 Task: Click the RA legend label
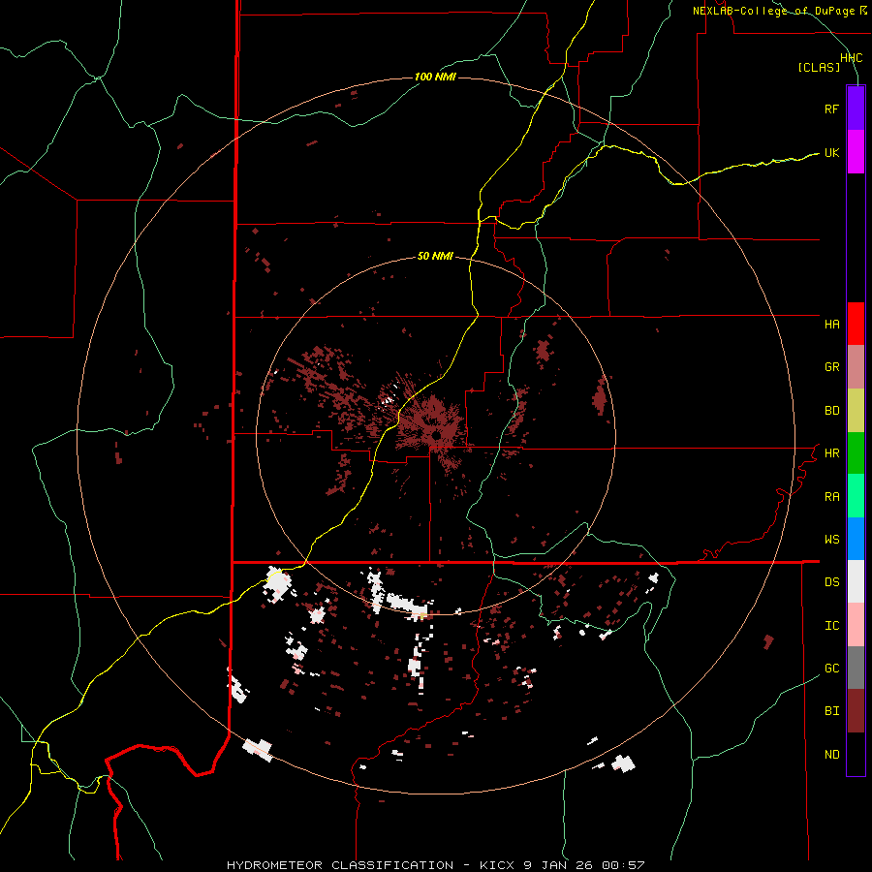click(x=831, y=497)
